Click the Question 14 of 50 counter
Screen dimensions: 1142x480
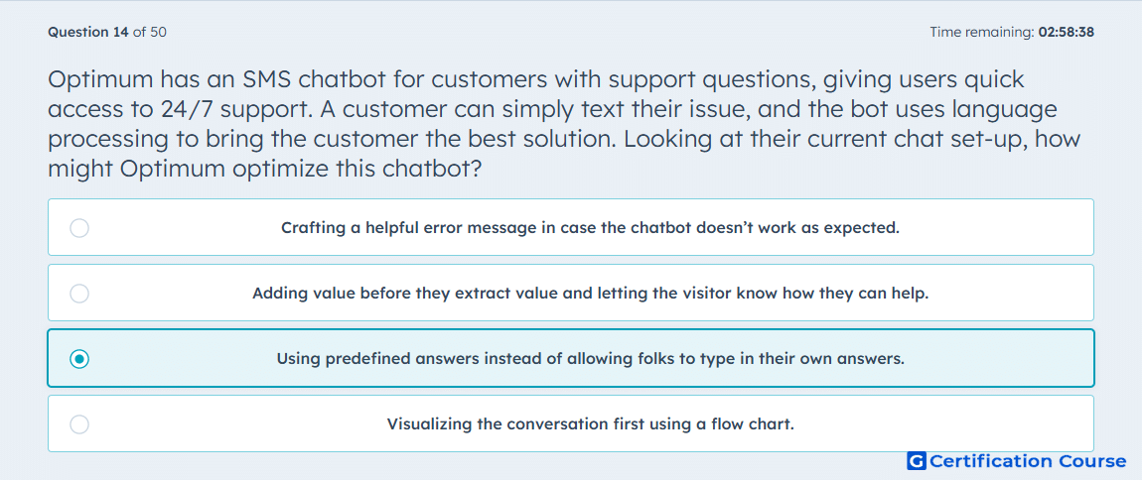pyautogui.click(x=107, y=32)
